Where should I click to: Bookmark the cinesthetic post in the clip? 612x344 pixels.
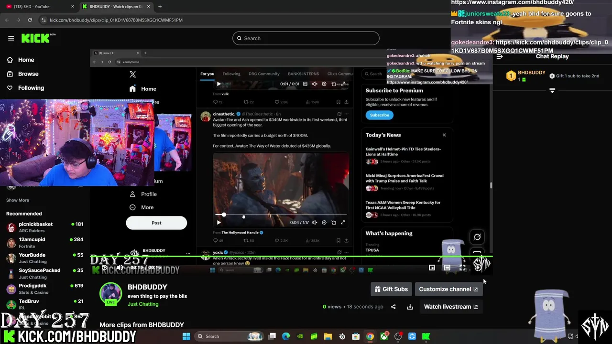338,240
